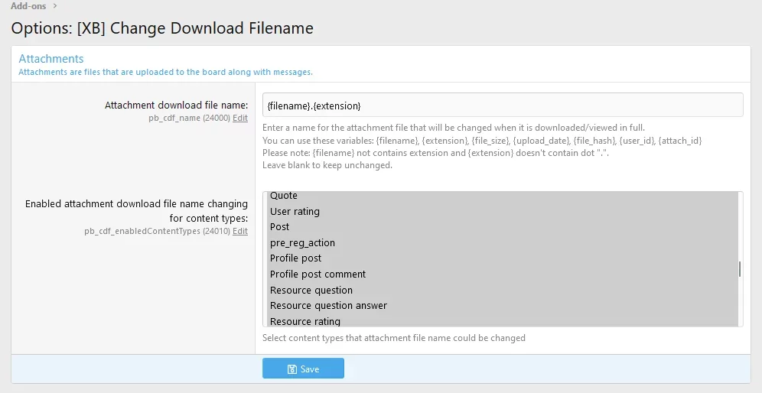Select the pre_reg_action list entry
Viewport: 762px width, 393px height.
click(x=302, y=243)
